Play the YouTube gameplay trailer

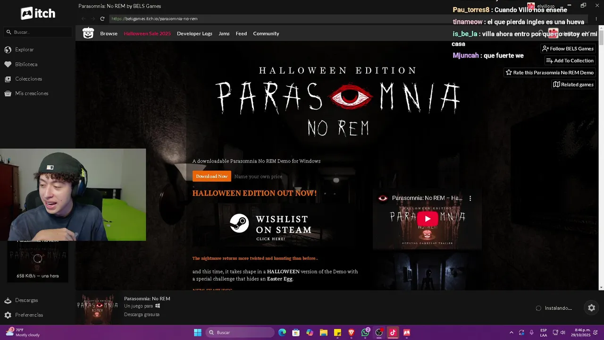tap(427, 219)
